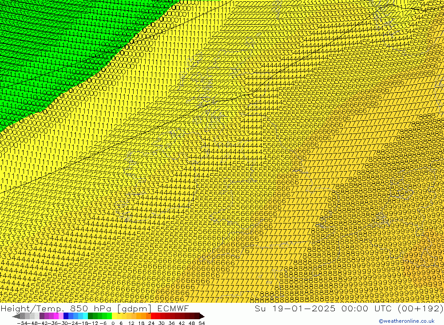
Task: Select the dark blue swatch labeled -30
Action: [x=66, y=316]
